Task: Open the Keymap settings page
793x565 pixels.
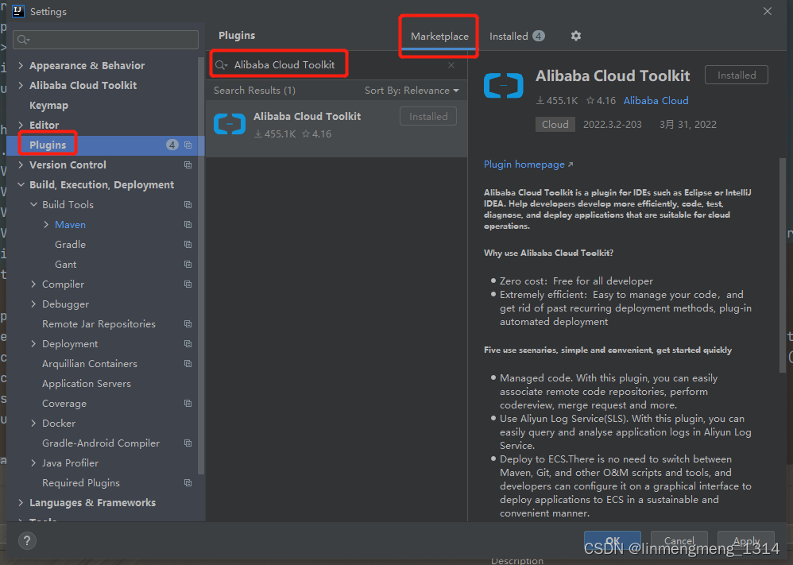Action: click(x=48, y=106)
